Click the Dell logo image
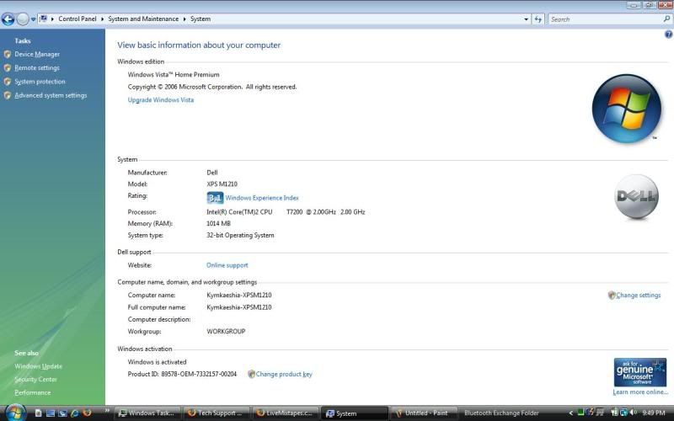This screenshot has height=421, width=674. coord(636,197)
